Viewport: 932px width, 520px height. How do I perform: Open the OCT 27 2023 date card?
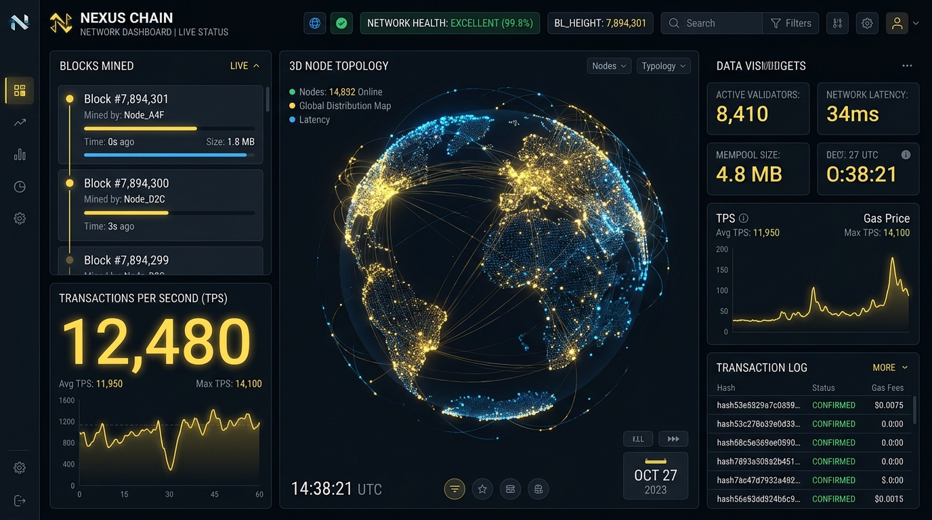[656, 476]
